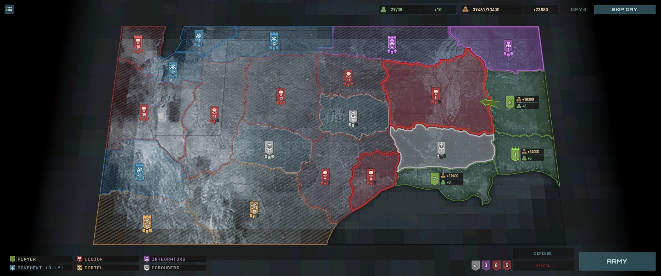Select Marauders territory 6 hooded marker
Image resolution: width=661 pixels, height=276 pixels.
tap(441, 148)
